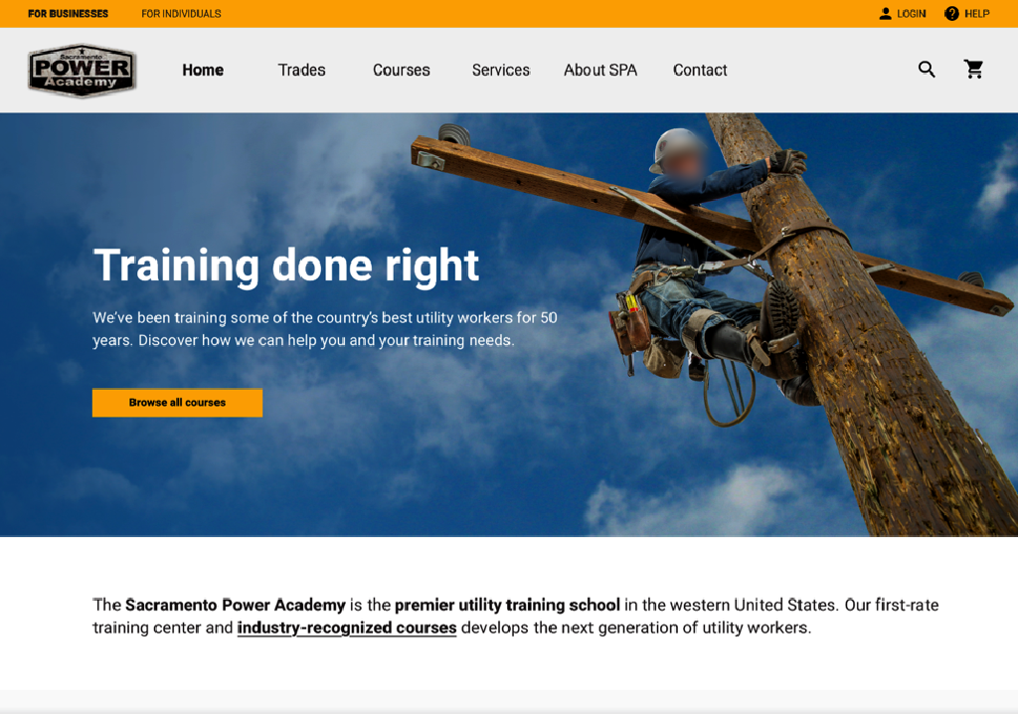The height and width of the screenshot is (714, 1018).
Task: Switch to For Individuals tab
Action: (x=181, y=14)
